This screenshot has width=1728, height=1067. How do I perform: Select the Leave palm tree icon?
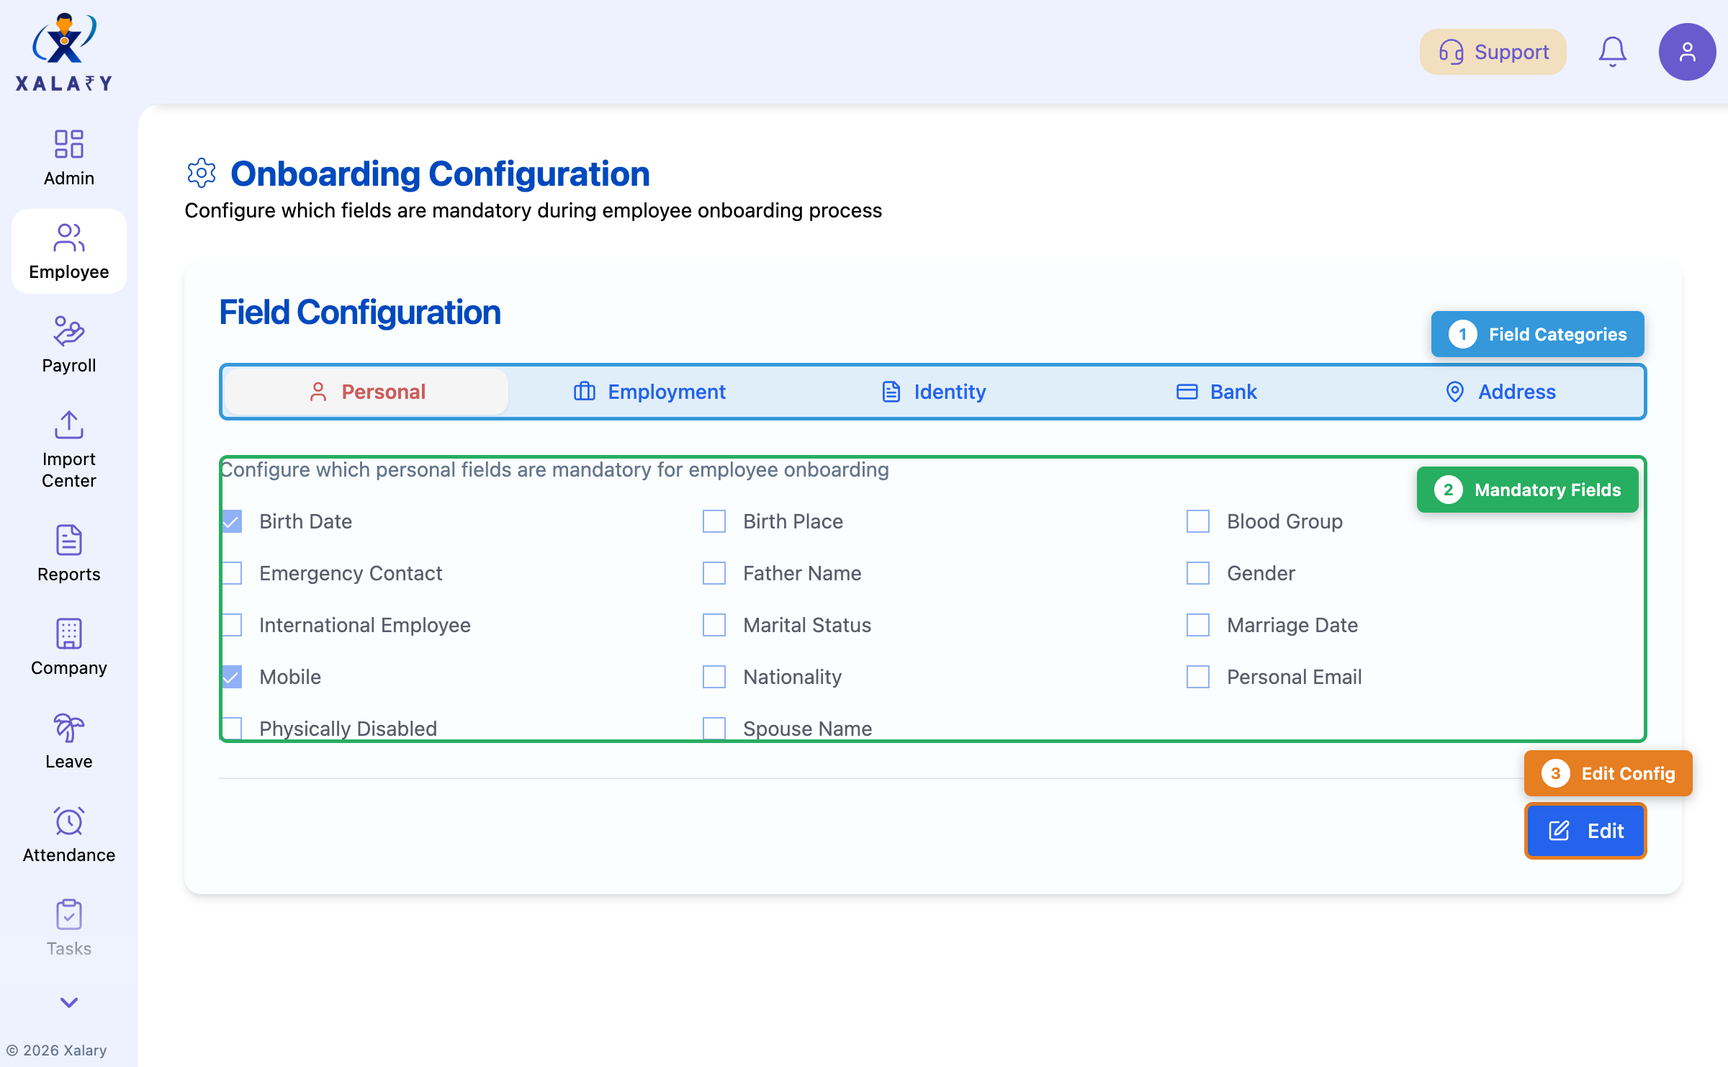click(x=68, y=728)
